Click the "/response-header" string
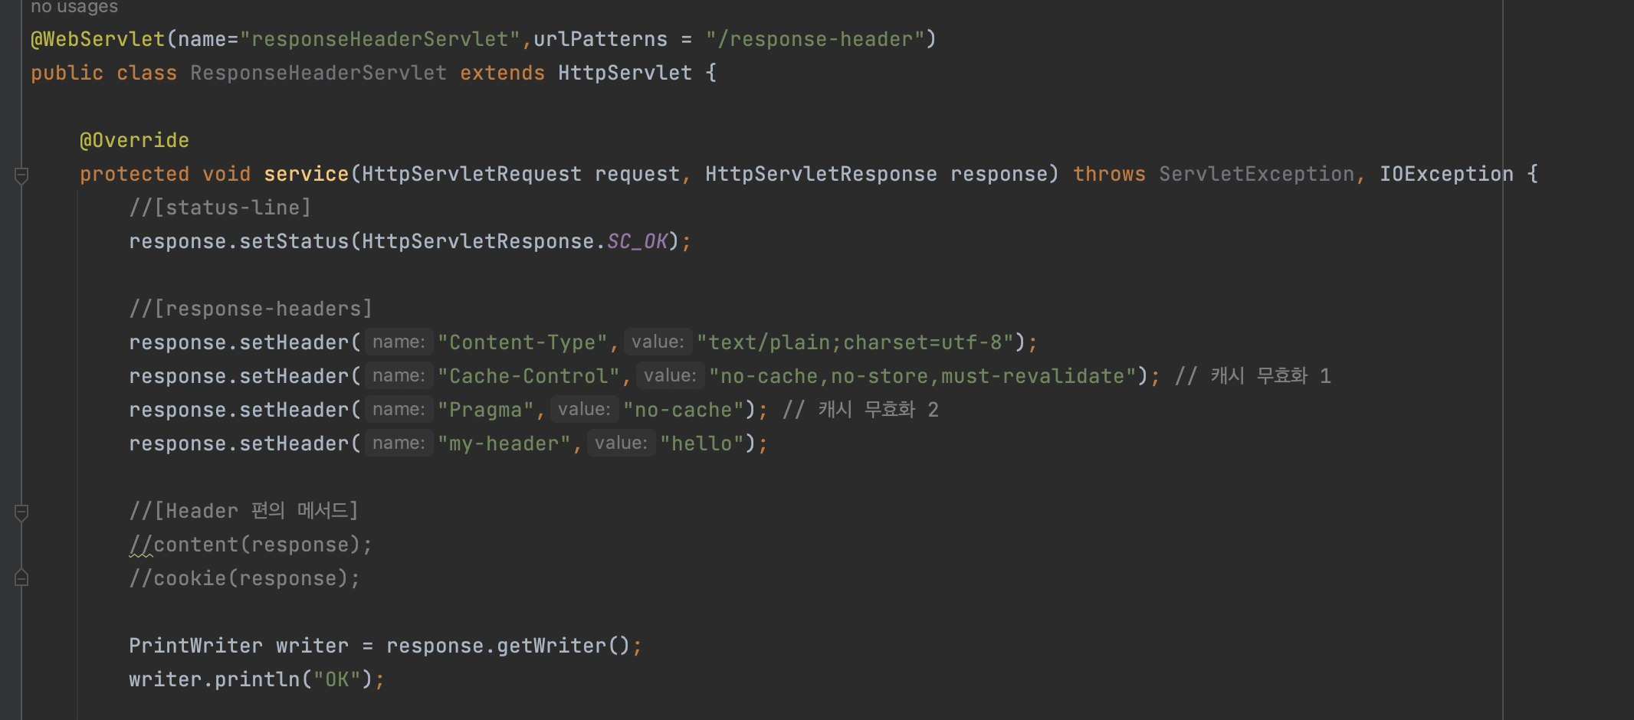The image size is (1634, 720). pyautogui.click(x=815, y=39)
